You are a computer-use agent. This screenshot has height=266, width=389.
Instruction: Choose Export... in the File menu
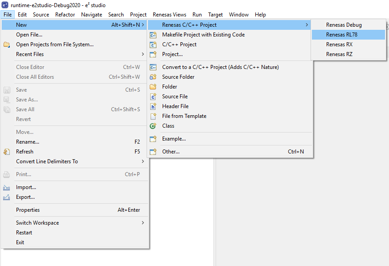pos(75,197)
